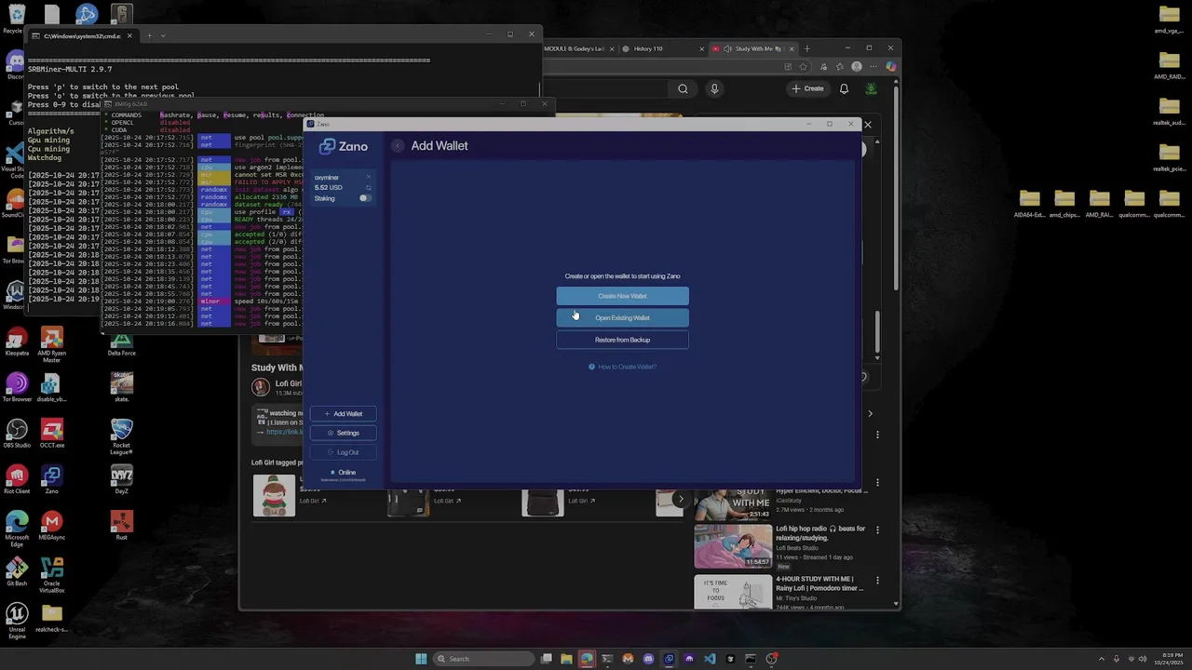This screenshot has width=1192, height=670.
Task: Open options for the Lofi hip hop radio video
Action: (x=877, y=531)
